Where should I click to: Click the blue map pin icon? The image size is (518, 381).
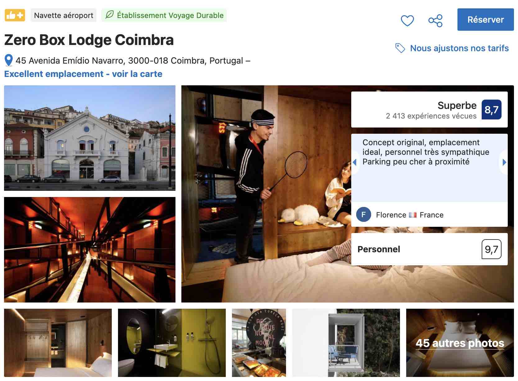click(9, 61)
